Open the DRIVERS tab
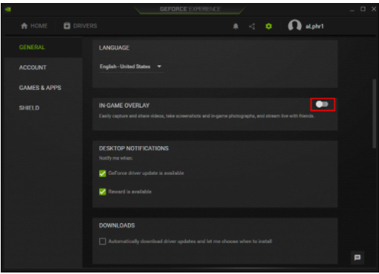 [x=80, y=26]
